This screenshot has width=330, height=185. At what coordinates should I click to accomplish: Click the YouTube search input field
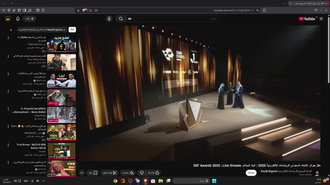(x=172, y=19)
